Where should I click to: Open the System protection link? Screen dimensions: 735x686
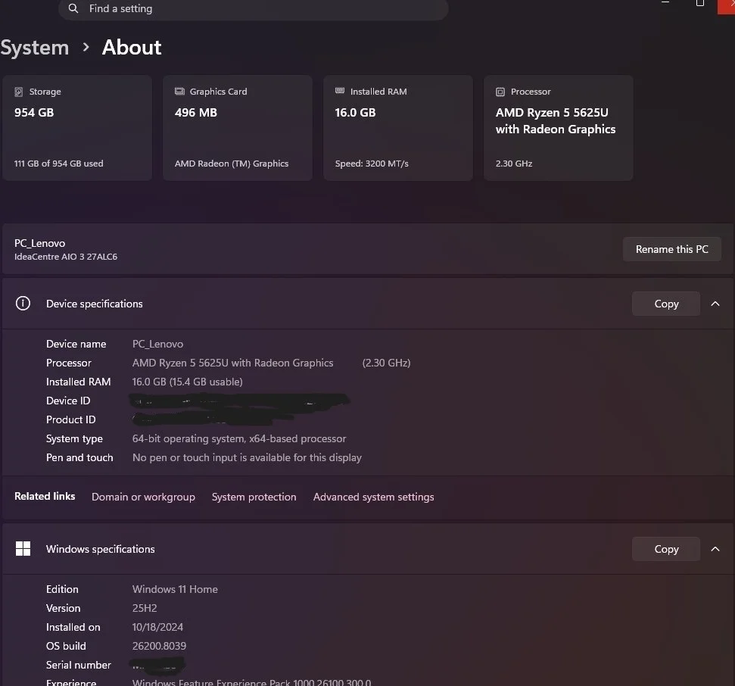tap(254, 497)
